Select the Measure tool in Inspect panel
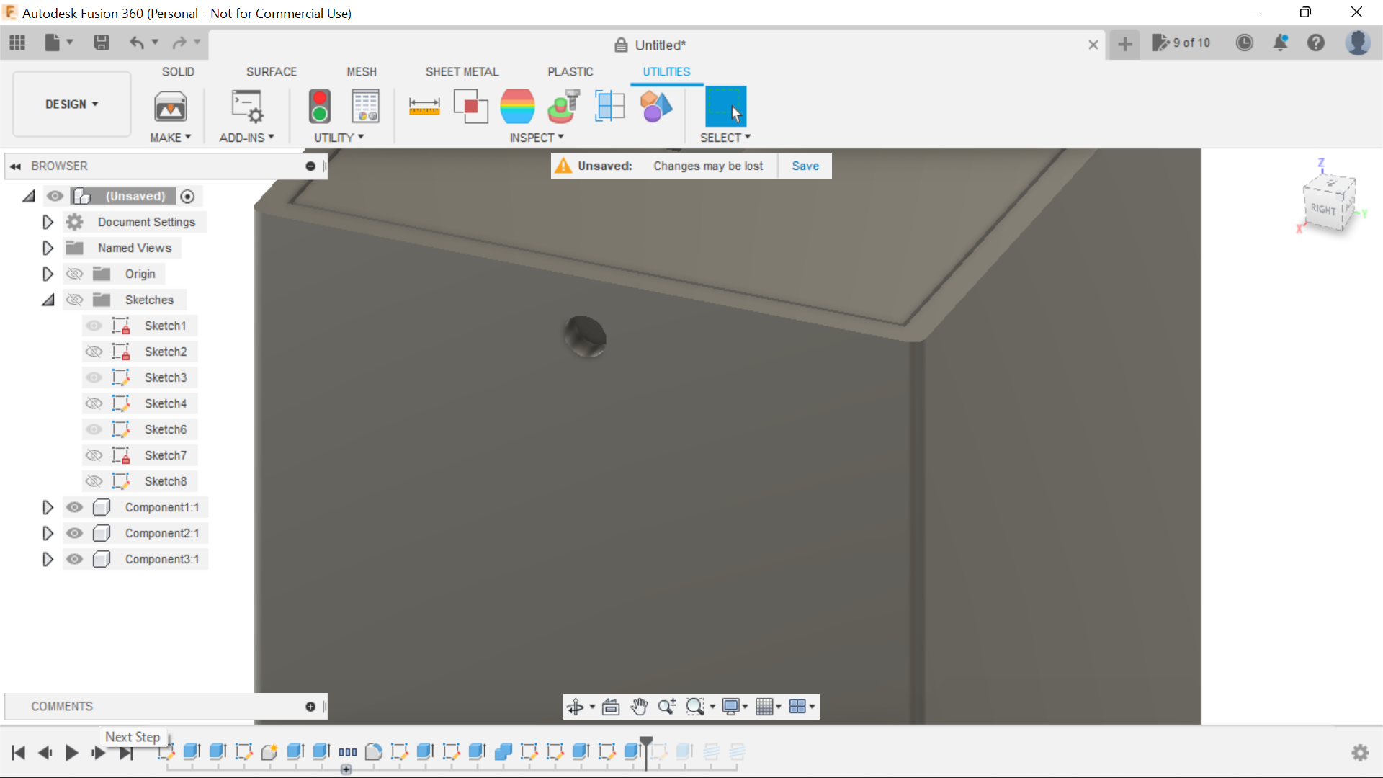This screenshot has height=778, width=1383. 424,106
